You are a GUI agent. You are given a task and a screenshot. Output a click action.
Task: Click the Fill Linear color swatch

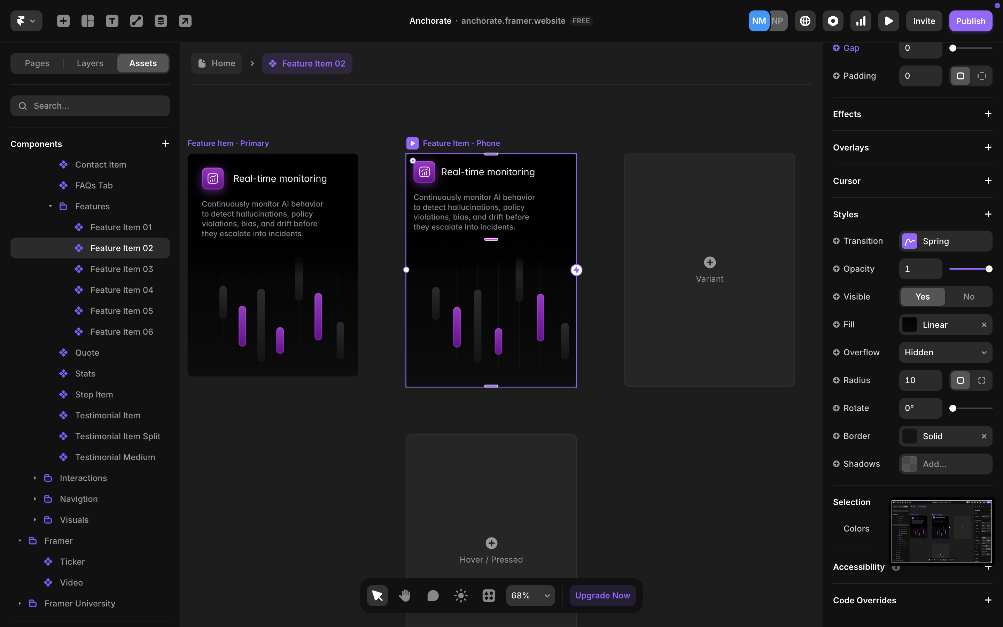pyautogui.click(x=910, y=325)
